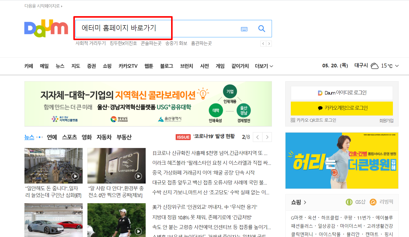Click the 리빙픽 house icon

(373, 202)
